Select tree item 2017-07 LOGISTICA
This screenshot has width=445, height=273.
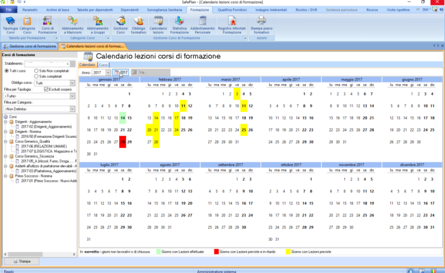[49, 152]
